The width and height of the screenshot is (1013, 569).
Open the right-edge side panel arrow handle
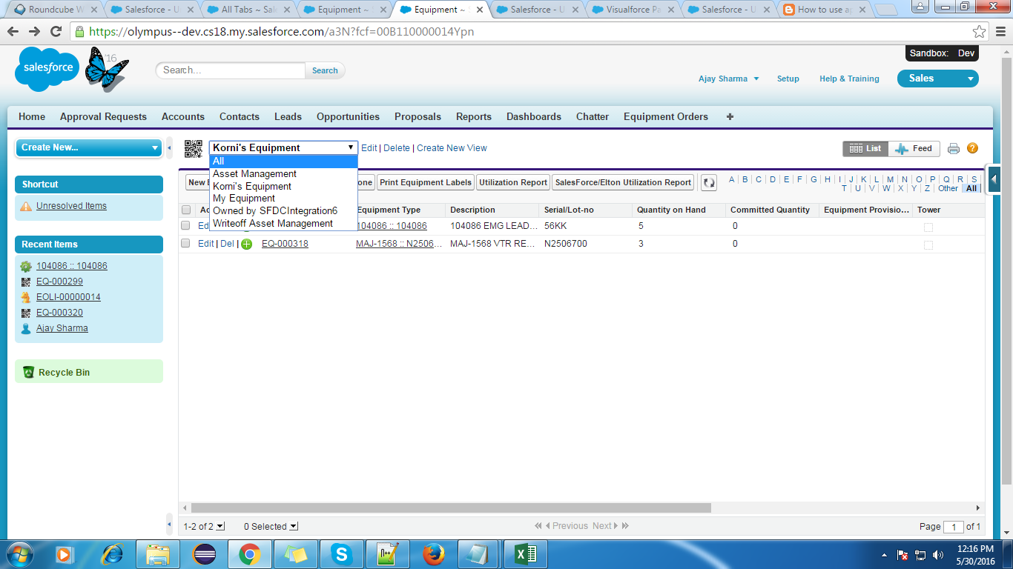[x=994, y=179]
